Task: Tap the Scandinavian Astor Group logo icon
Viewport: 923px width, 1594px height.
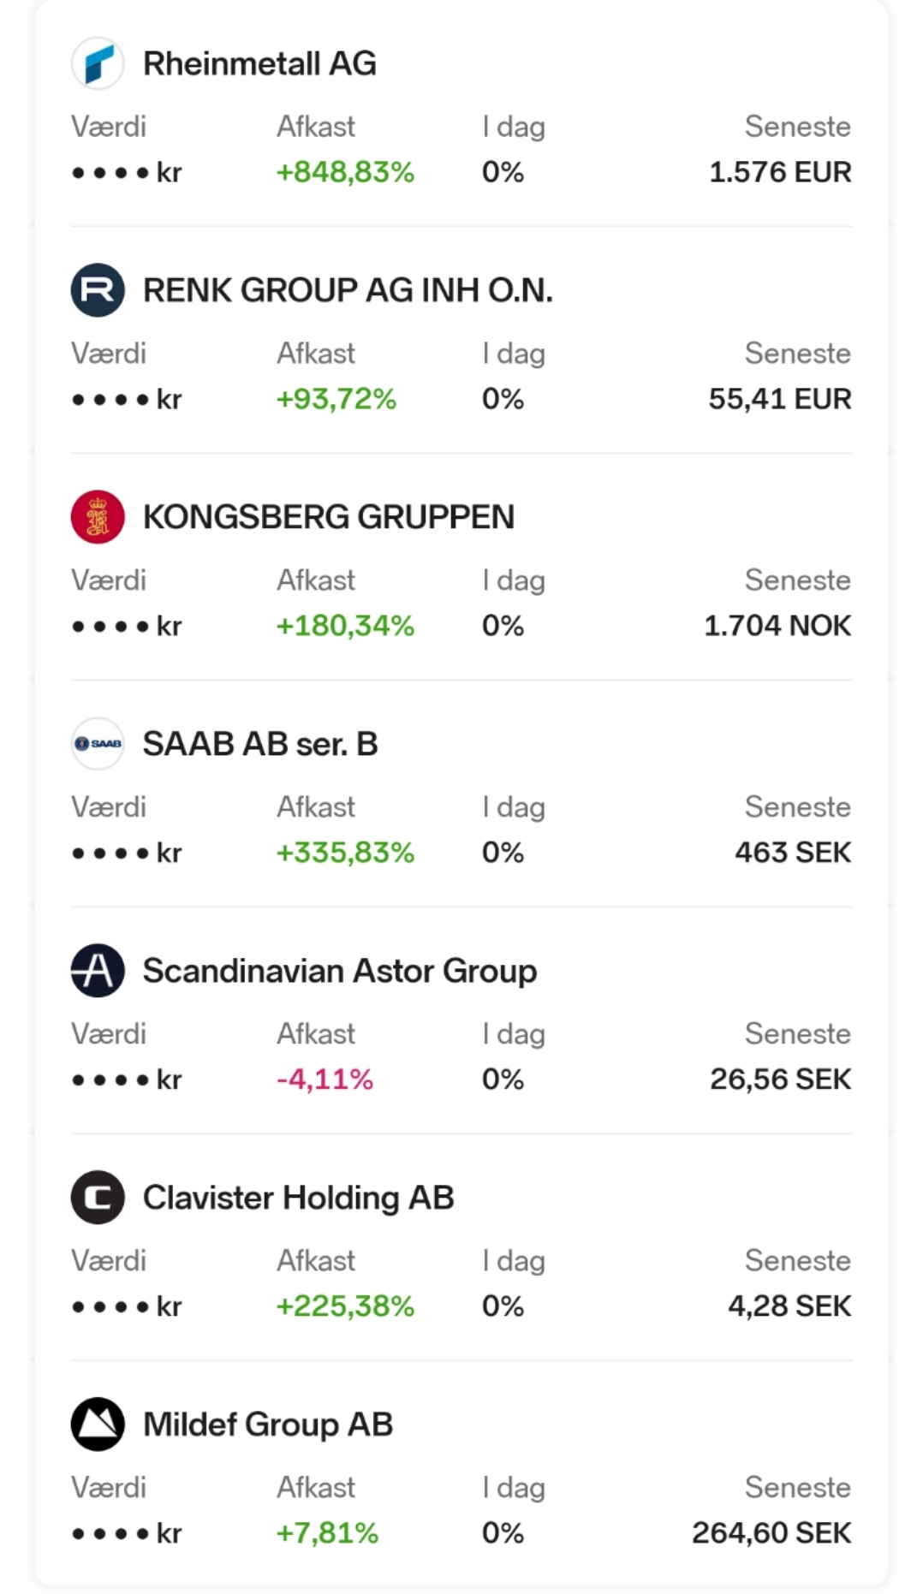Action: [98, 971]
